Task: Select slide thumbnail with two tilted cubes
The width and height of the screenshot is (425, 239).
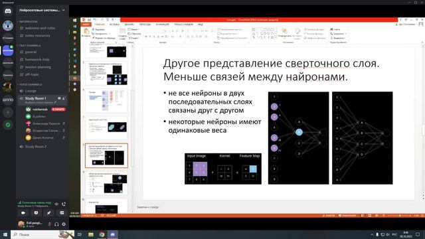Action: [106, 128]
